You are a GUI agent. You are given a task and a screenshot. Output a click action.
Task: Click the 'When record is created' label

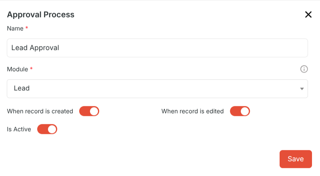click(x=40, y=111)
